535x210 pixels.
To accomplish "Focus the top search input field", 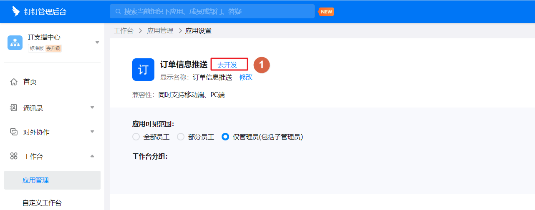I will (212, 11).
